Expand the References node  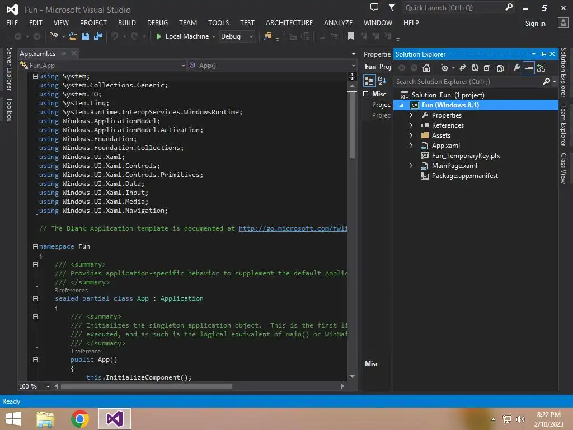tap(411, 125)
